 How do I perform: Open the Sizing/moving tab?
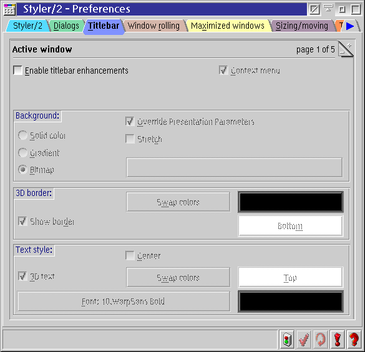coord(302,26)
